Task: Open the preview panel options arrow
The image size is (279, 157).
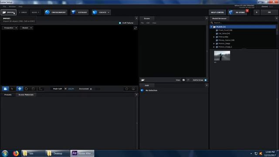Action: click(x=136, y=18)
